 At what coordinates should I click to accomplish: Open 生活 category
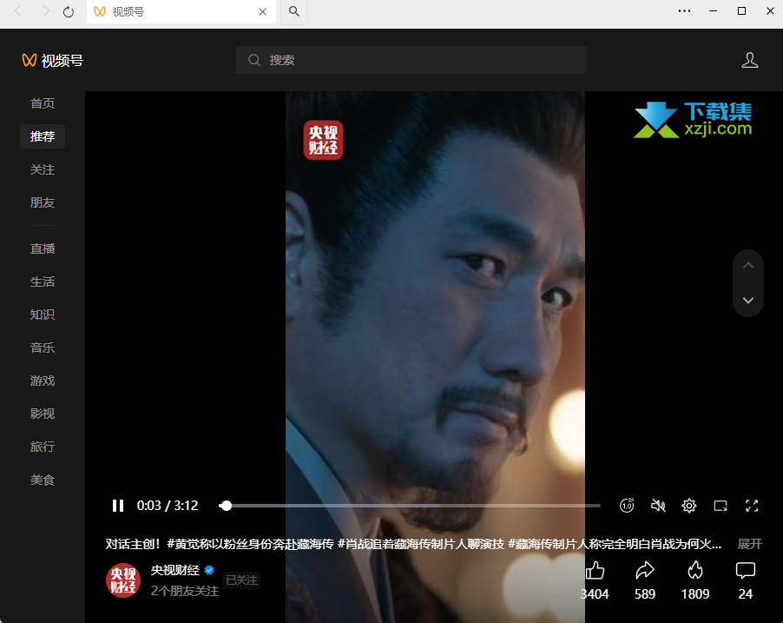43,282
